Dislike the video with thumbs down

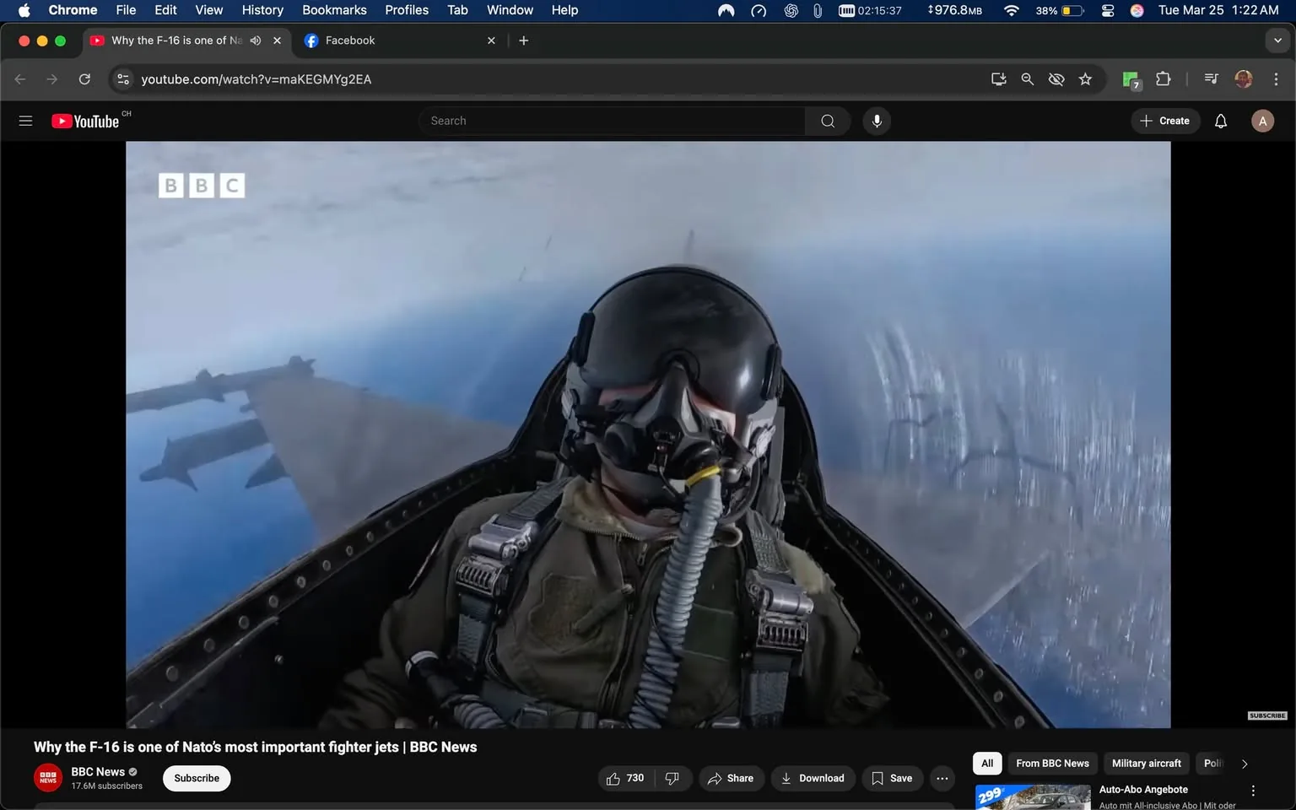(x=672, y=778)
